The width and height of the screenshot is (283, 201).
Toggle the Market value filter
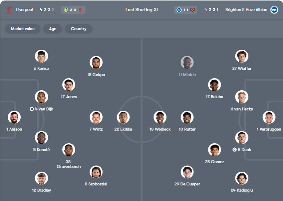(23, 29)
